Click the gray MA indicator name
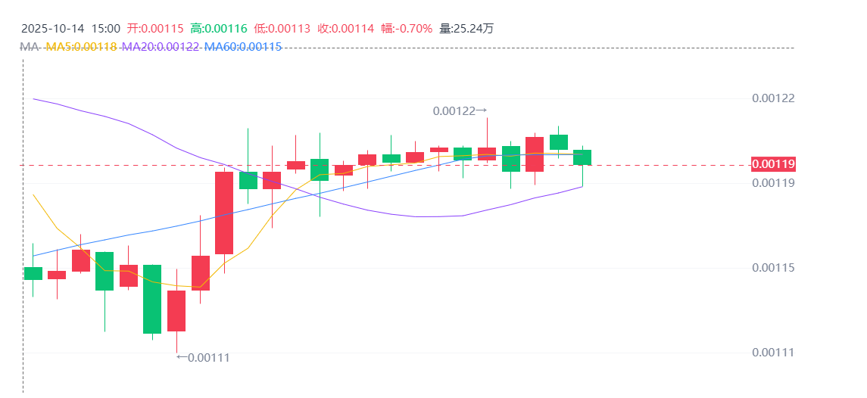This screenshot has width=867, height=398. (30, 47)
